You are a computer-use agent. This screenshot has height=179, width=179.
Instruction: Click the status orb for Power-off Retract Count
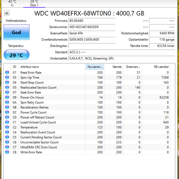(7, 117)
